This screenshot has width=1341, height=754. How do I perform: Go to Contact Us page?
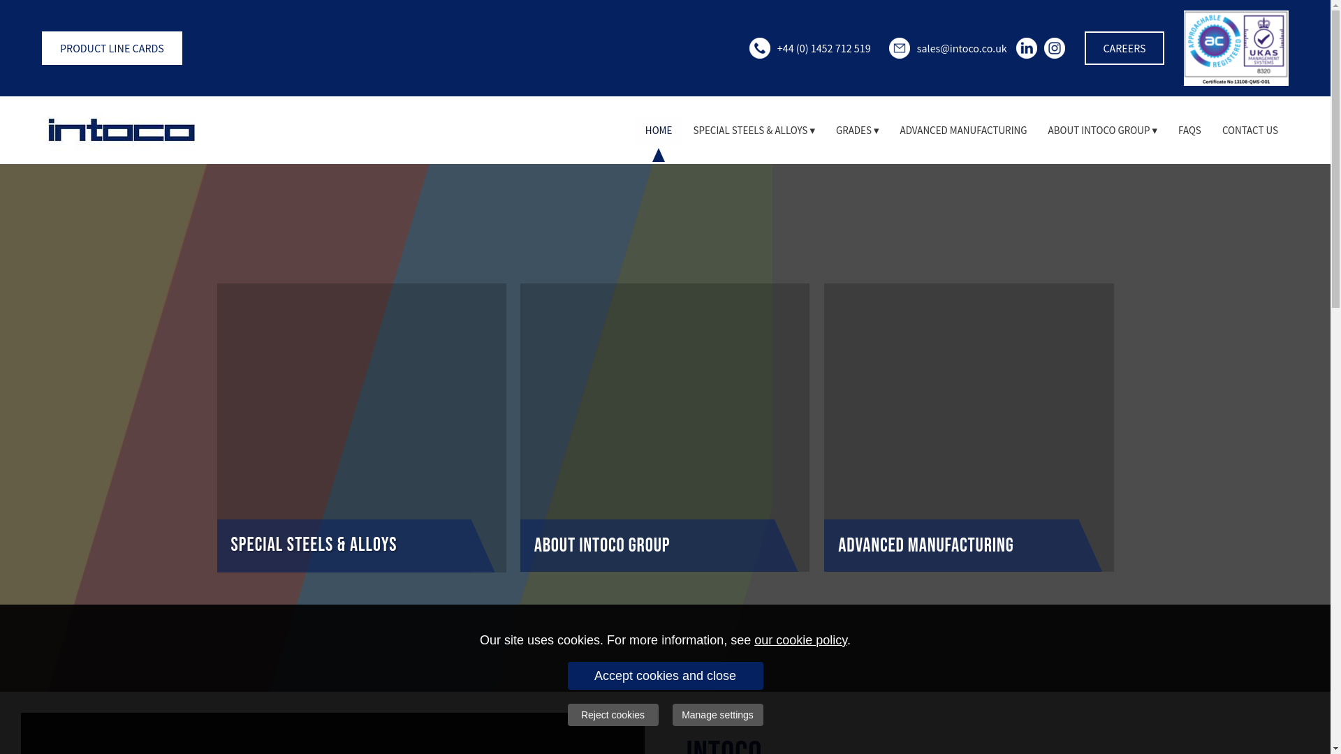coord(1250,130)
